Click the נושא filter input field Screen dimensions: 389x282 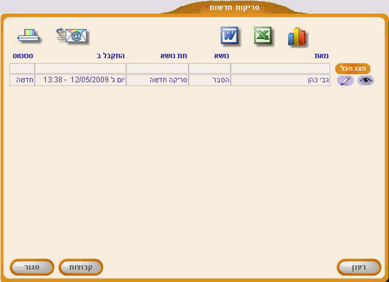210,68
